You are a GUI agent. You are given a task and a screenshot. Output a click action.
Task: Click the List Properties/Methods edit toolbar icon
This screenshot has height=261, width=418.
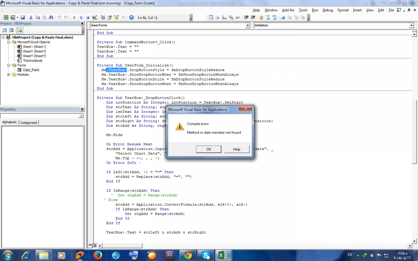pyautogui.click(x=211, y=17)
